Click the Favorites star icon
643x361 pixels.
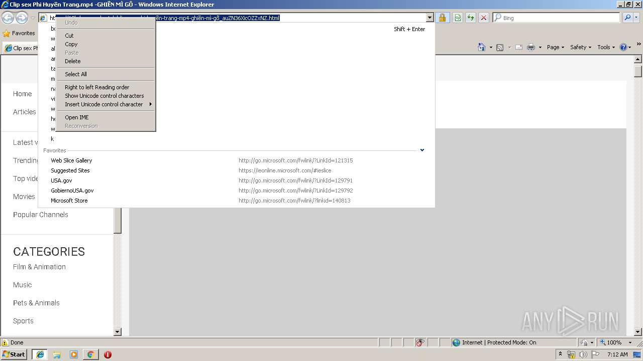point(7,33)
